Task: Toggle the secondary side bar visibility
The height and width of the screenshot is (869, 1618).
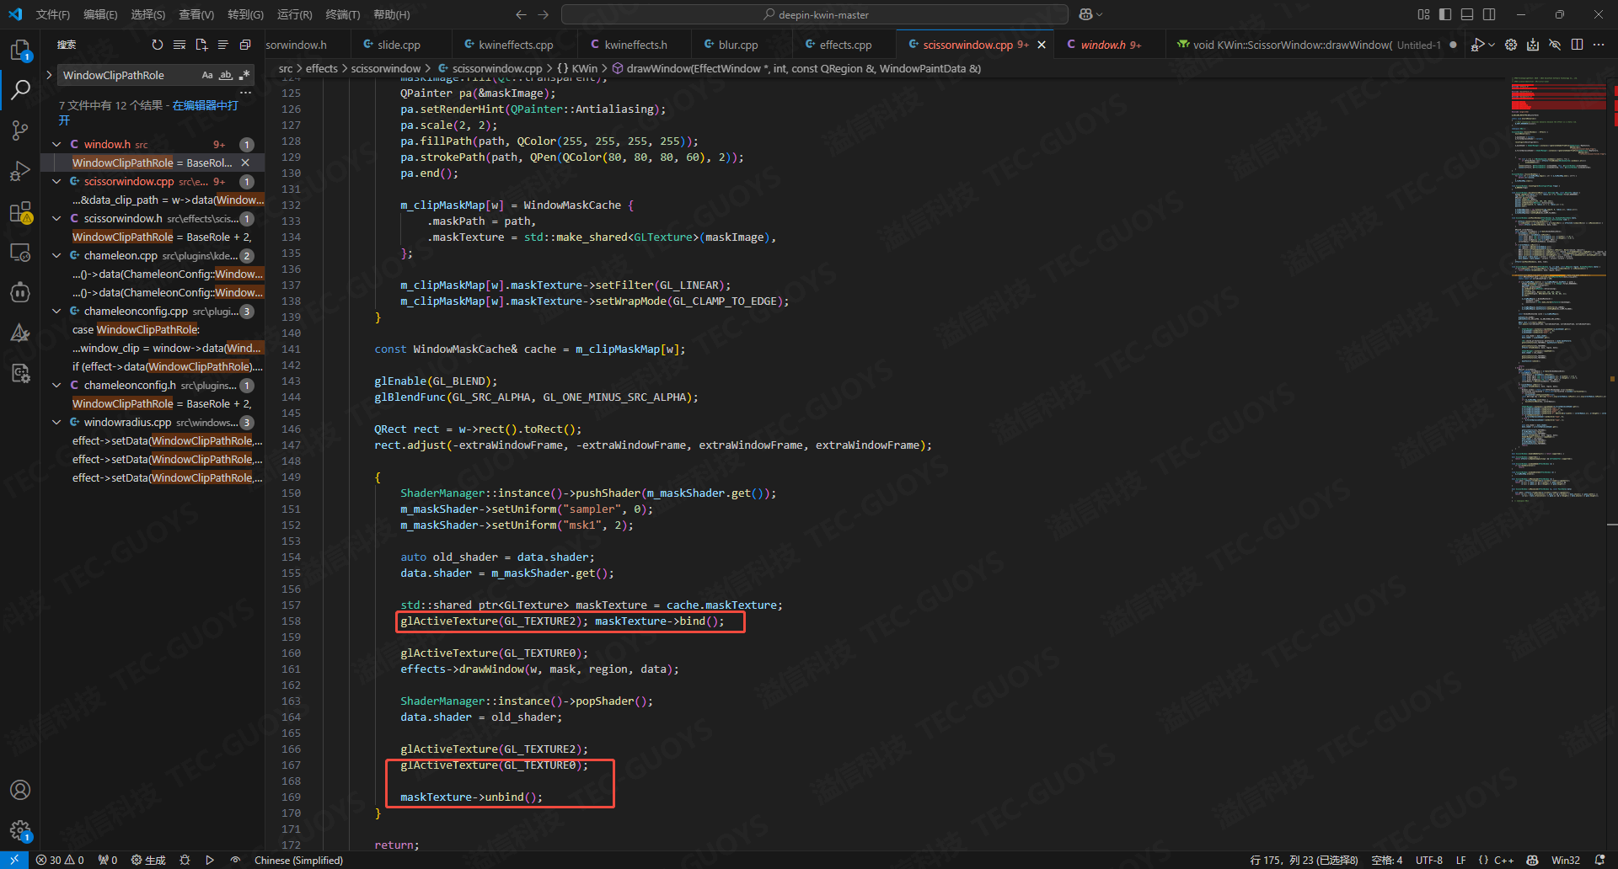Action: click(x=1489, y=14)
